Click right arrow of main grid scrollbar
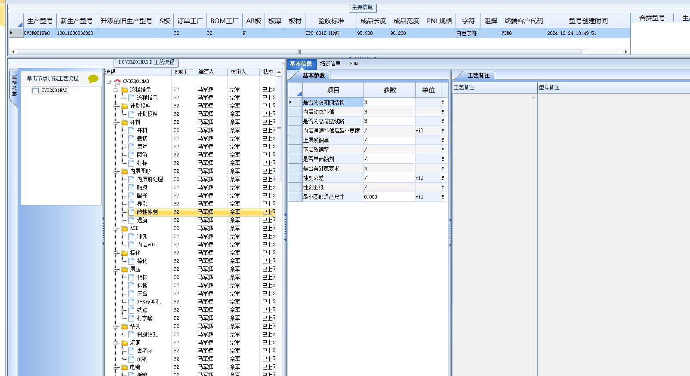 pos(626,52)
